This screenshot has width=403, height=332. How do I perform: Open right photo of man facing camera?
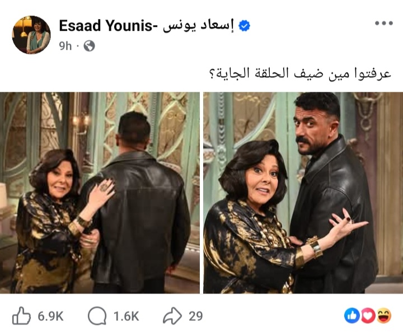303,193
